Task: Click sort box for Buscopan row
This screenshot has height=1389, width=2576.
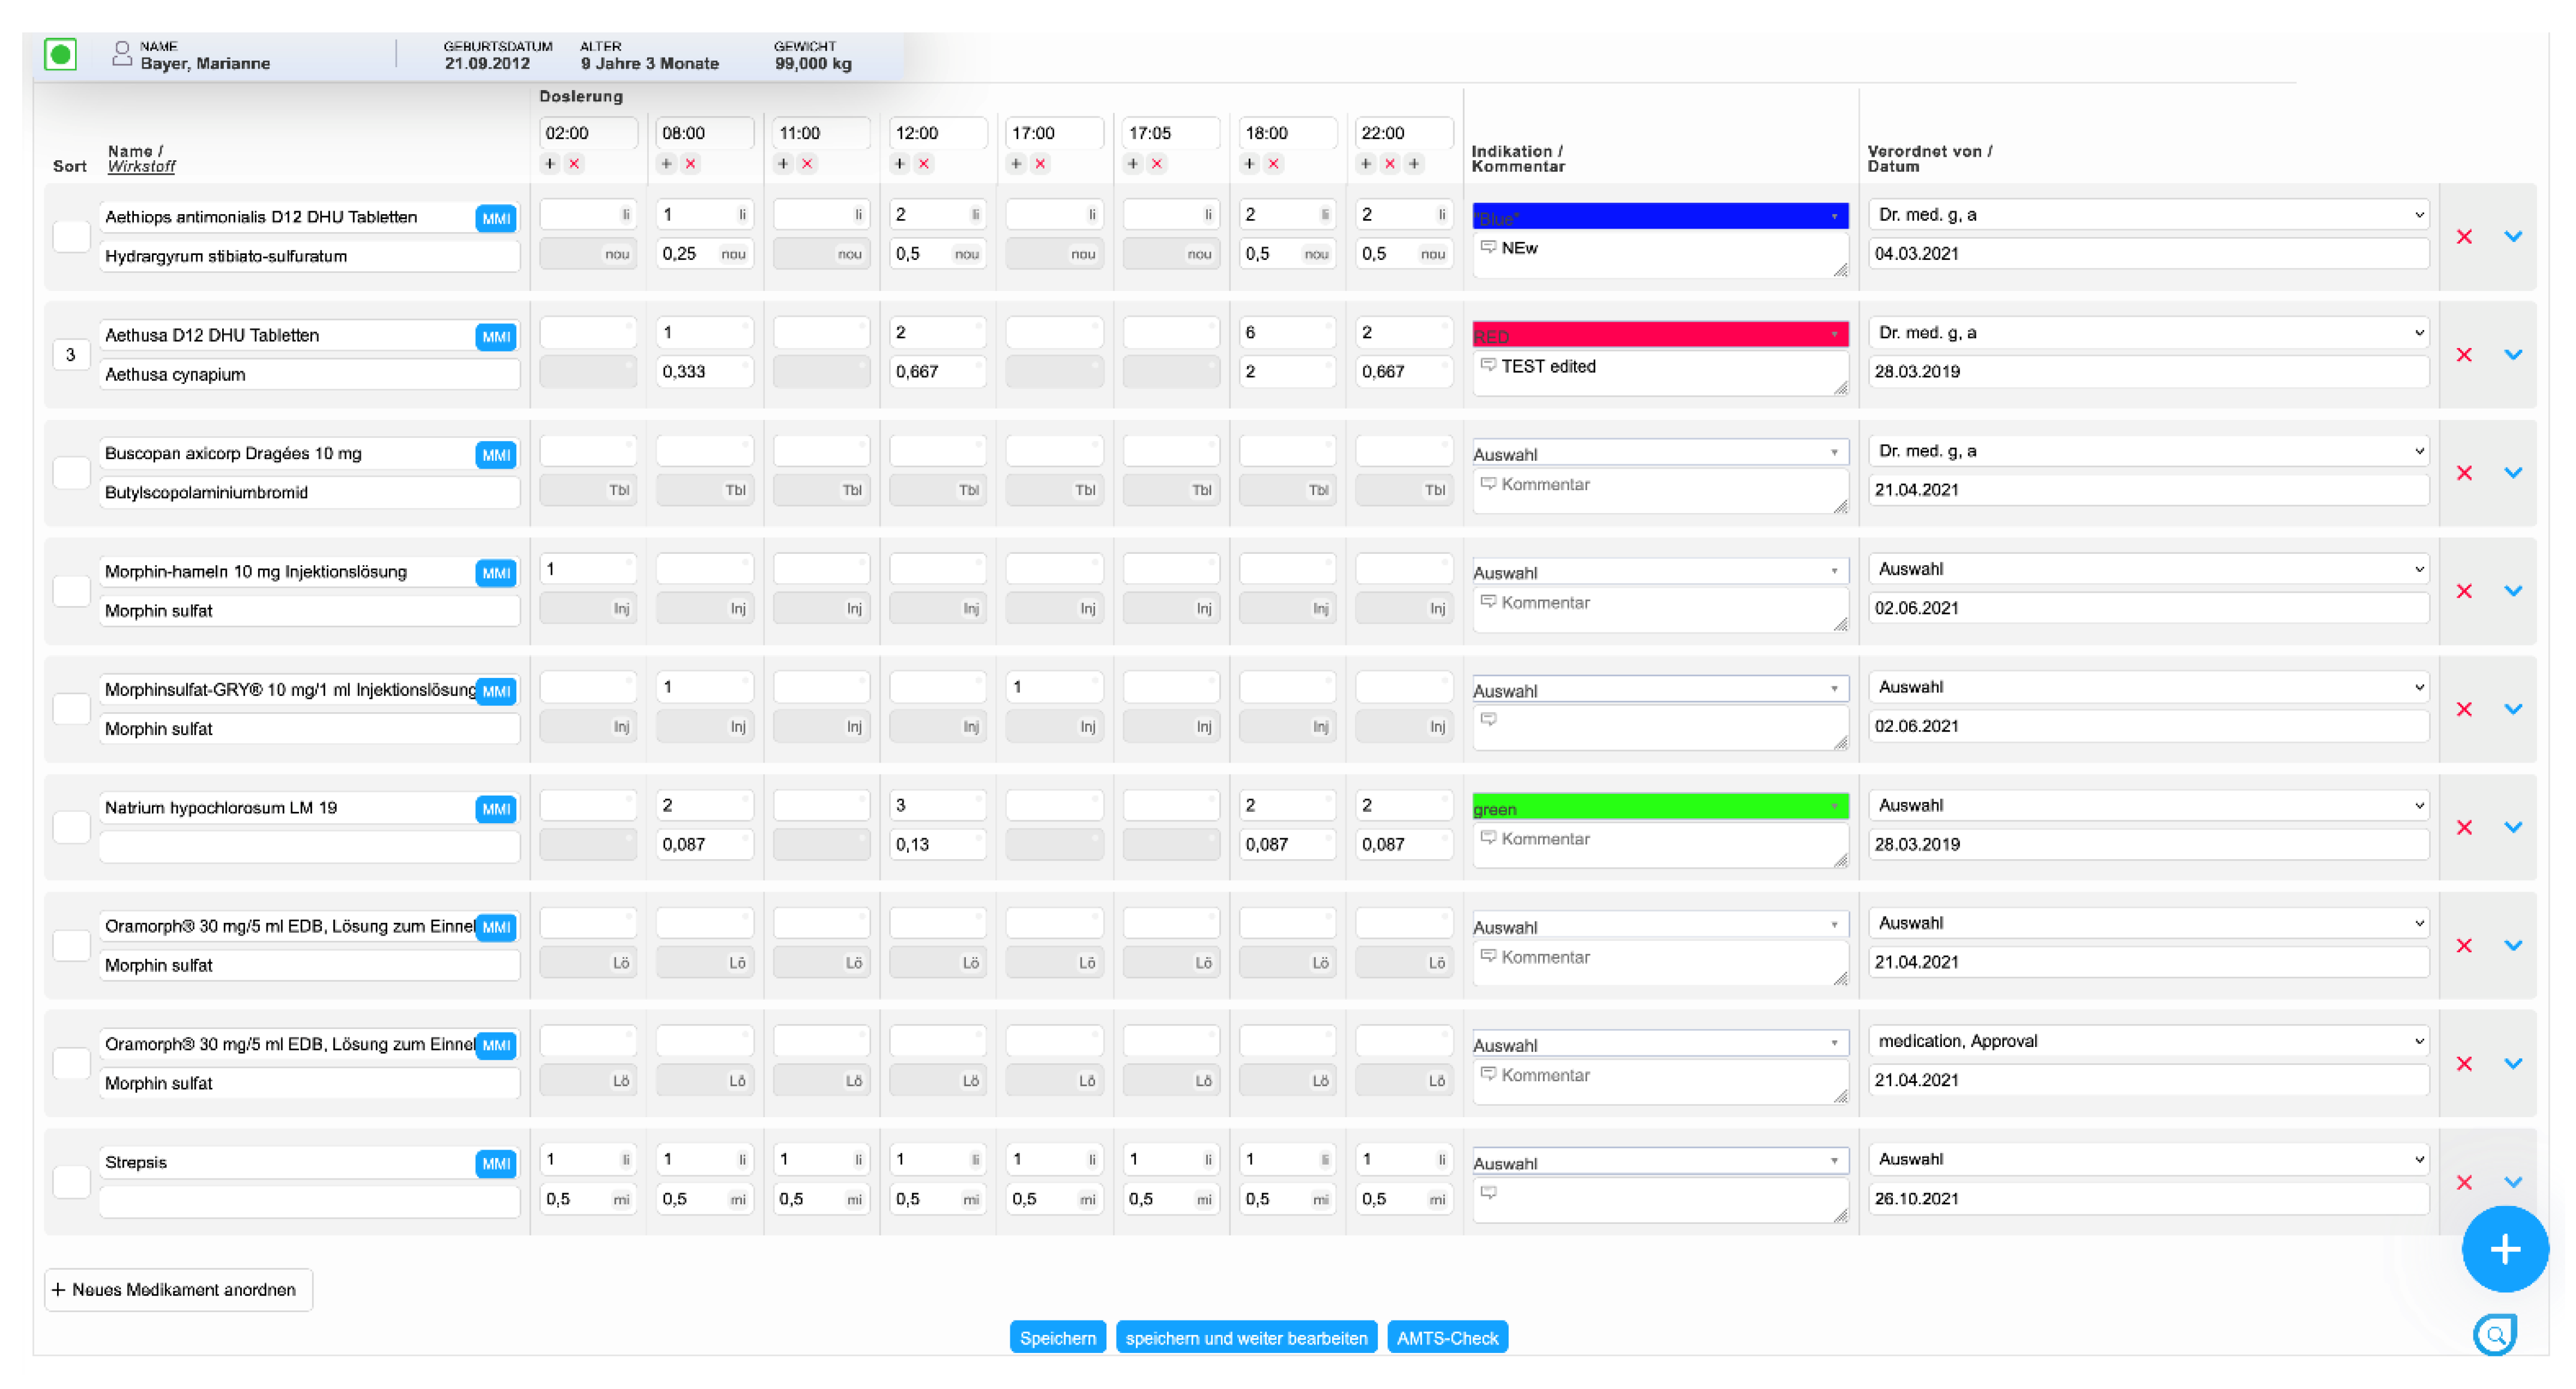Action: point(71,473)
